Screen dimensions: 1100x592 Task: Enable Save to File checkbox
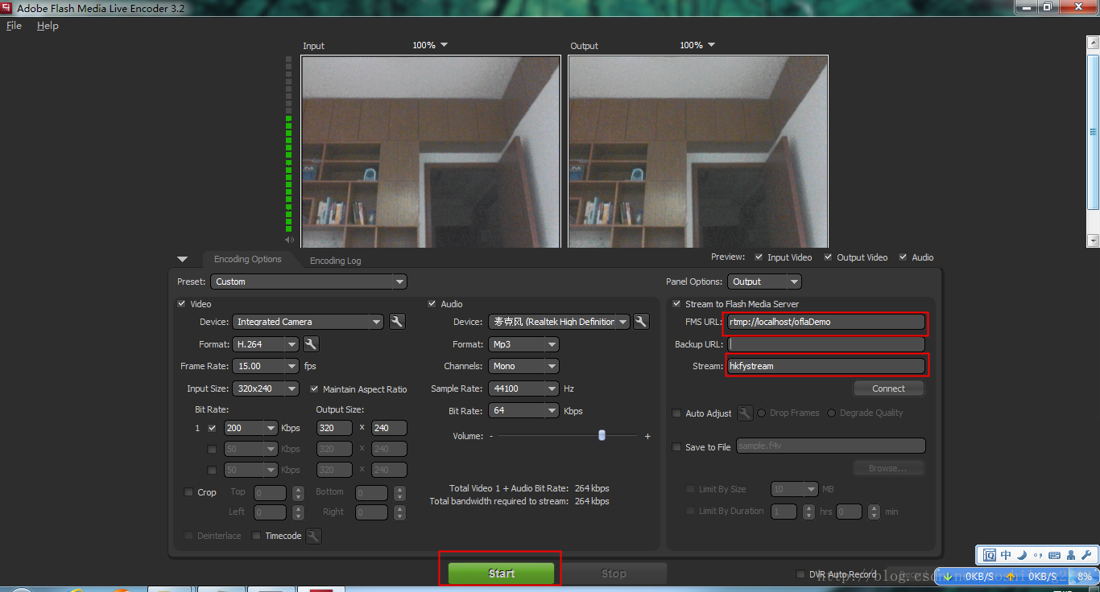click(x=676, y=447)
